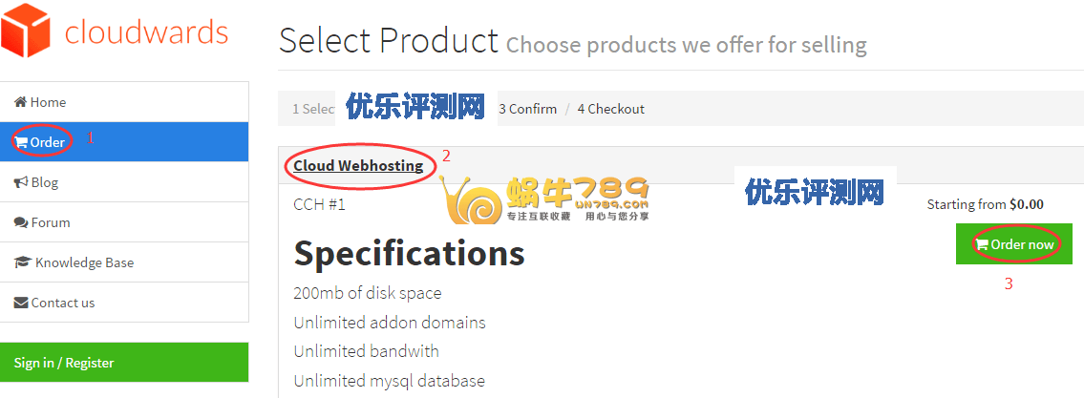The width and height of the screenshot is (1084, 398).
Task: Click the envelope icon beside Contact us
Action: click(x=21, y=303)
